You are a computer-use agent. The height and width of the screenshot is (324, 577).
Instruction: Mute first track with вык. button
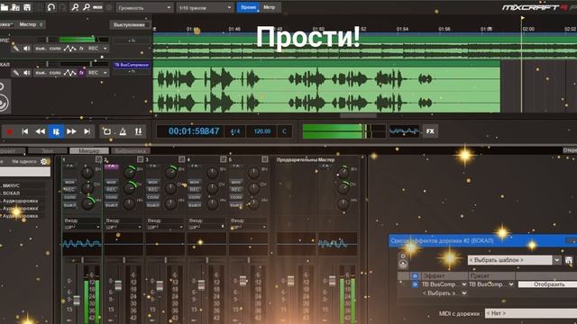pos(41,49)
